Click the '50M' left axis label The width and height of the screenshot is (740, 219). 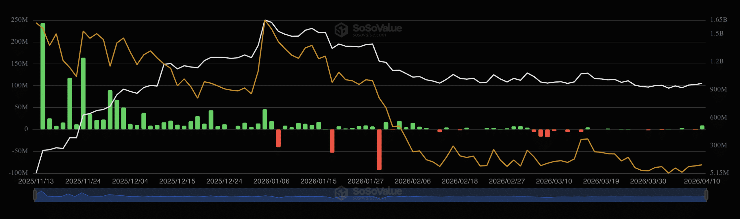[x=21, y=107]
